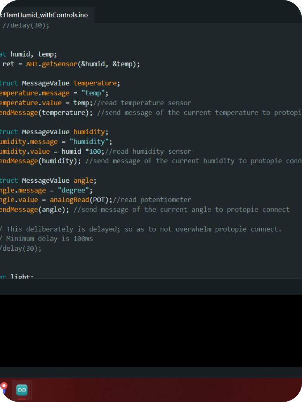Click the Maps pin icon in taskbar
The width and height of the screenshot is (302, 402).
coord(3,388)
